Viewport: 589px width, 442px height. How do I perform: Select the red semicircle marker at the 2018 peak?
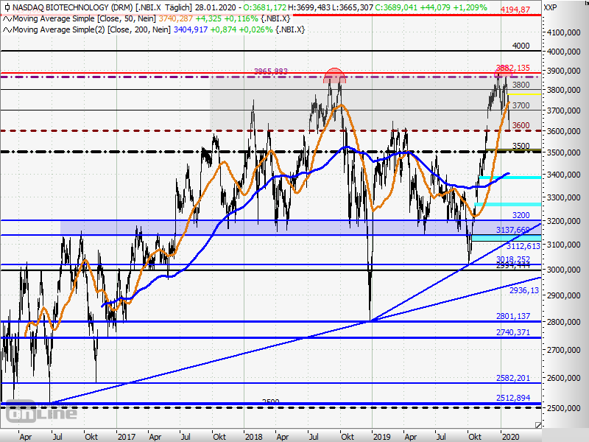[x=334, y=76]
